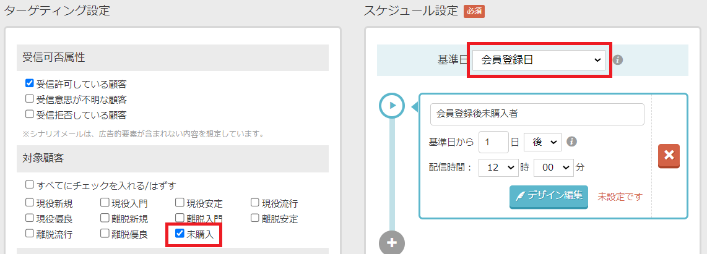Enable 受信拒否している顧客 checkbox
The height and width of the screenshot is (254, 707).
pos(29,114)
